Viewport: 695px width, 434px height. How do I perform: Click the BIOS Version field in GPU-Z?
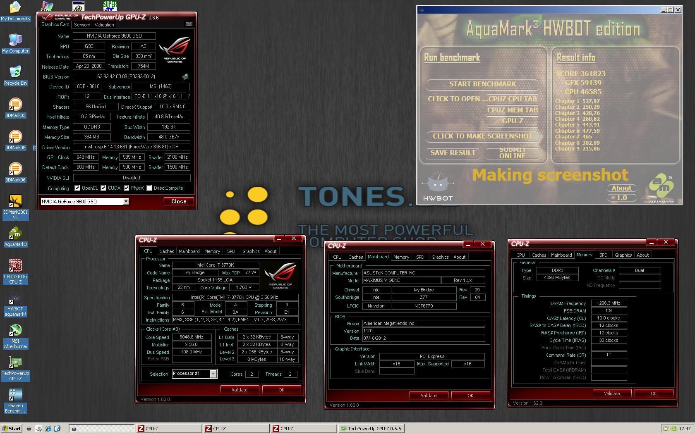click(x=126, y=76)
